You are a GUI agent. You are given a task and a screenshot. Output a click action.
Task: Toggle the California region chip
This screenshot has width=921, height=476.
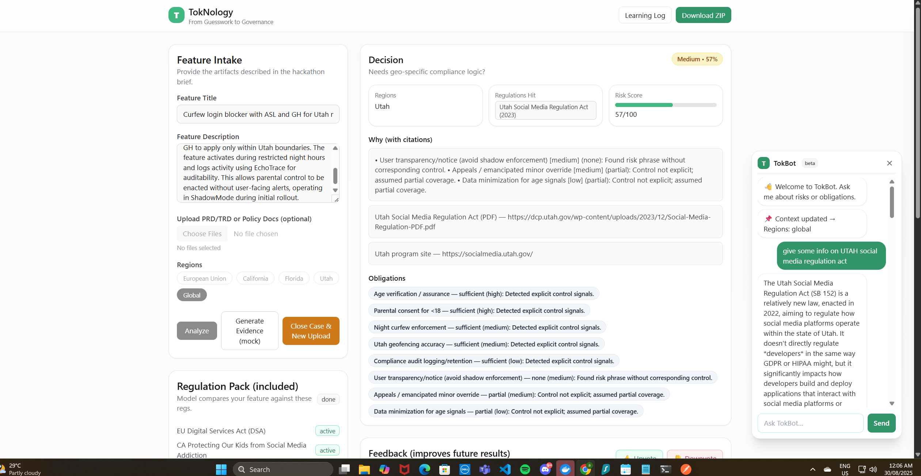255,279
